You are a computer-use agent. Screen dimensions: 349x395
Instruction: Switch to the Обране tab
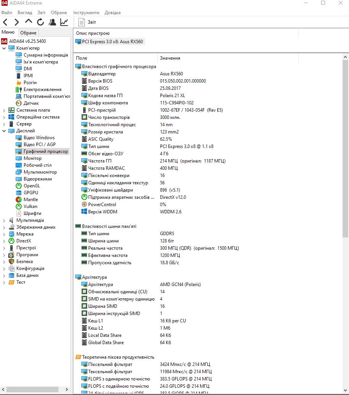click(28, 33)
